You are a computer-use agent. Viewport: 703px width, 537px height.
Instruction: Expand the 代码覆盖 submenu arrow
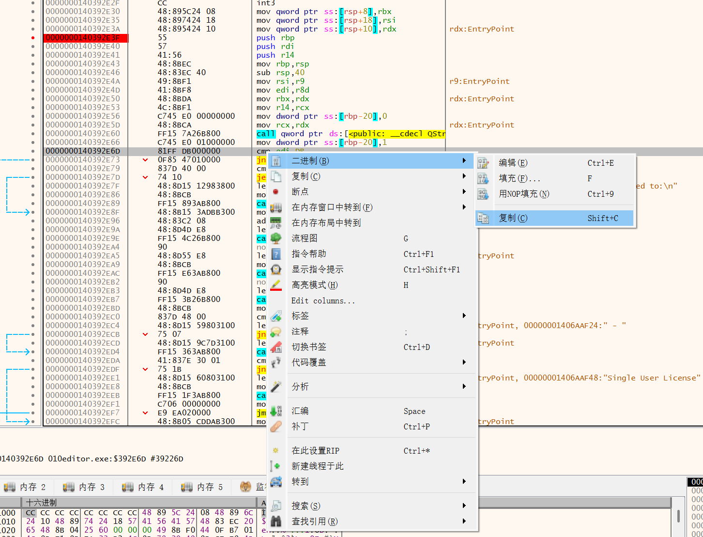point(464,363)
